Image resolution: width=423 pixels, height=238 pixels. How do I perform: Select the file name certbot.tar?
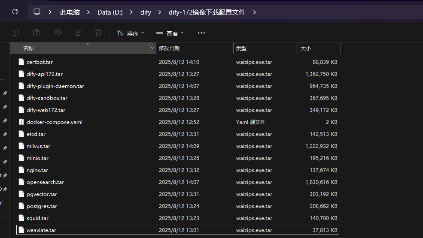coord(40,62)
